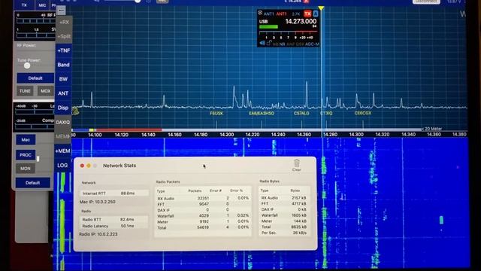The height and width of the screenshot is (271, 481).
Task: Select the Total row in Radio Packets
Action: point(203,227)
